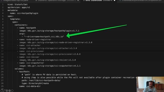The image size is (164, 92).
Task: Click the csi-resizer:v1.3.0 image line
Action: (x=47, y=60)
